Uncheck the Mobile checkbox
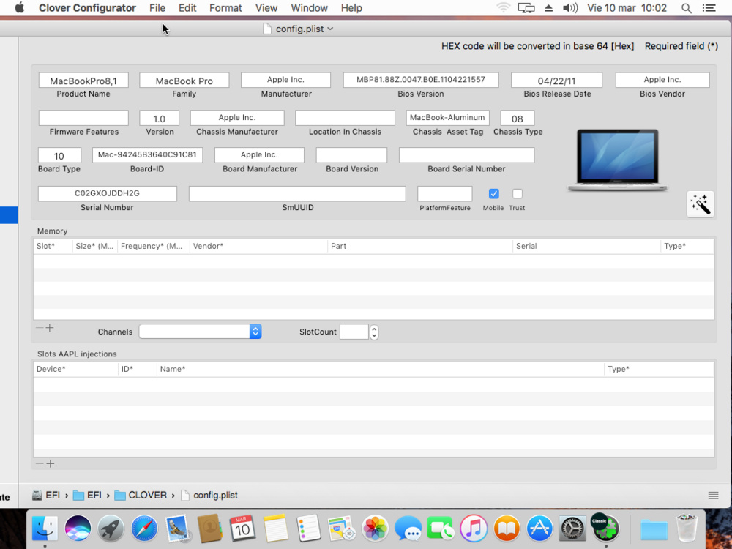This screenshot has width=732, height=549. click(x=493, y=193)
